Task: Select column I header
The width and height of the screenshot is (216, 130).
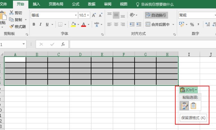Action: [189, 55]
